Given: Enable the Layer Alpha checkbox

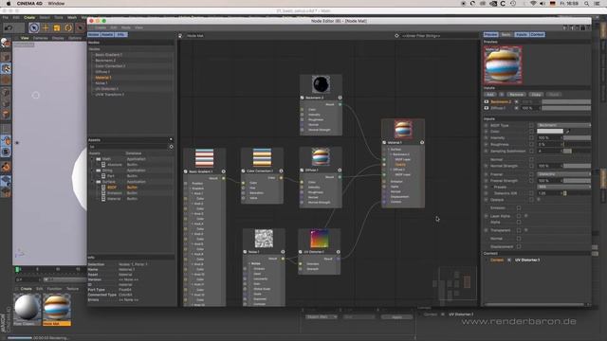Looking at the screenshot, I should pos(519,216).
